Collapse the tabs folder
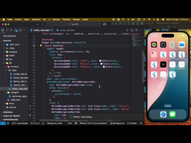 [x=14, y=70]
